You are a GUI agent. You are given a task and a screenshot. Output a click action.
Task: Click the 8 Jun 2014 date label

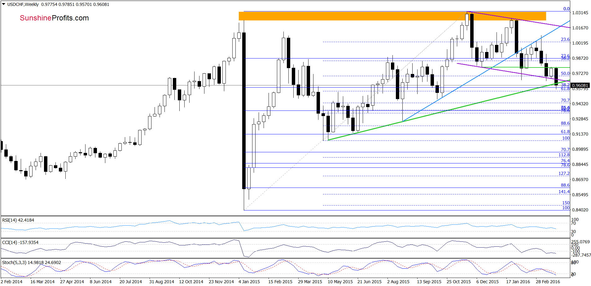point(100,282)
